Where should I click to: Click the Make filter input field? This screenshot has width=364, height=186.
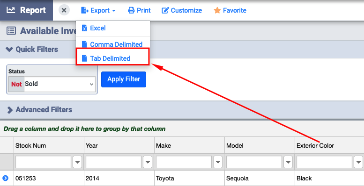[x=184, y=162]
